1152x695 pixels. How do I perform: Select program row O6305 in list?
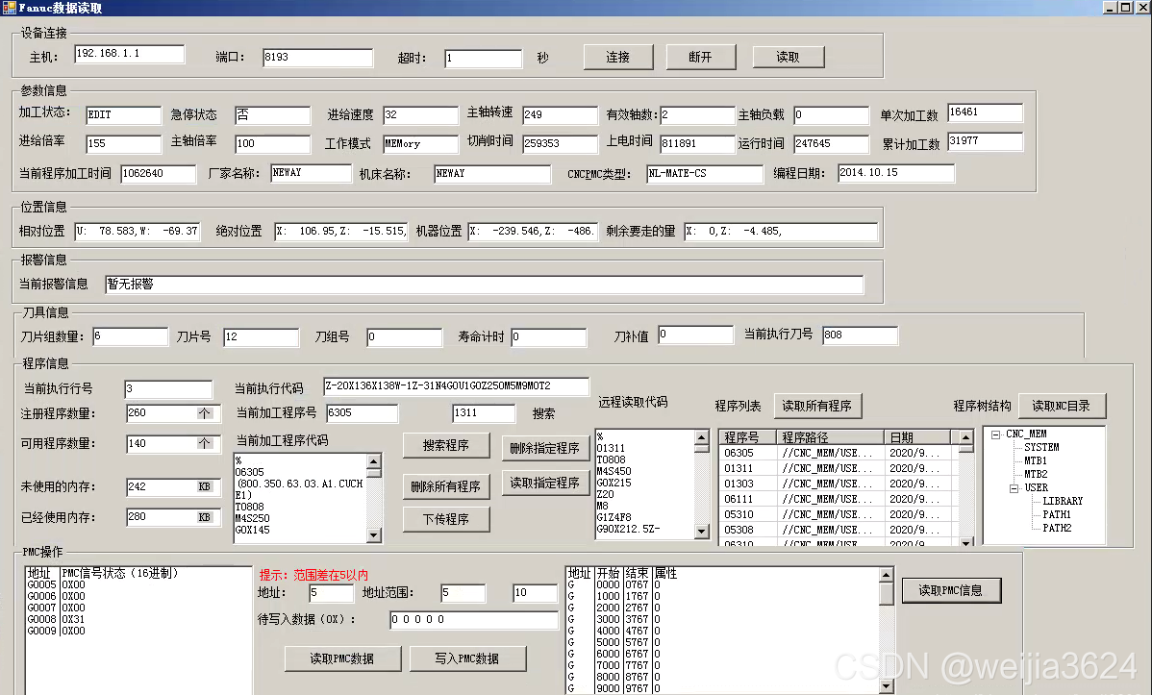[x=839, y=454]
